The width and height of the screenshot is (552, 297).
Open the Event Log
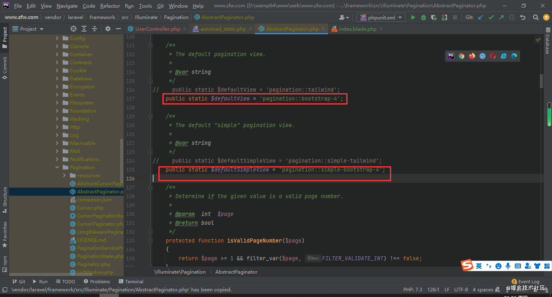pyautogui.click(x=525, y=282)
